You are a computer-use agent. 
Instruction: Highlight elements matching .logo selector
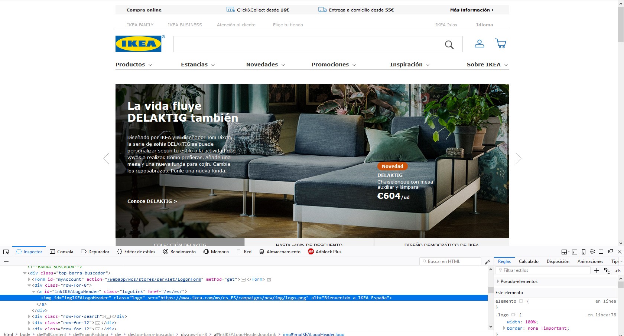point(513,315)
